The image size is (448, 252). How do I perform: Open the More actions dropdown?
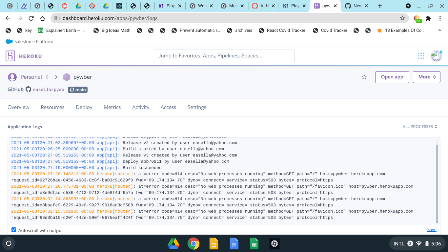[427, 77]
